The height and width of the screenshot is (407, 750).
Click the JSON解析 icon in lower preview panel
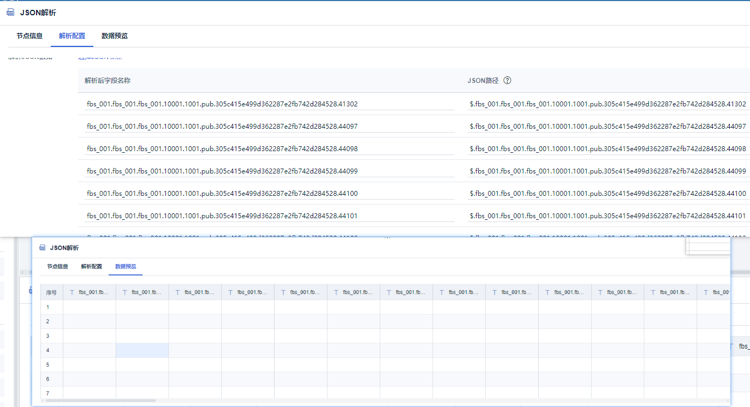tap(43, 248)
